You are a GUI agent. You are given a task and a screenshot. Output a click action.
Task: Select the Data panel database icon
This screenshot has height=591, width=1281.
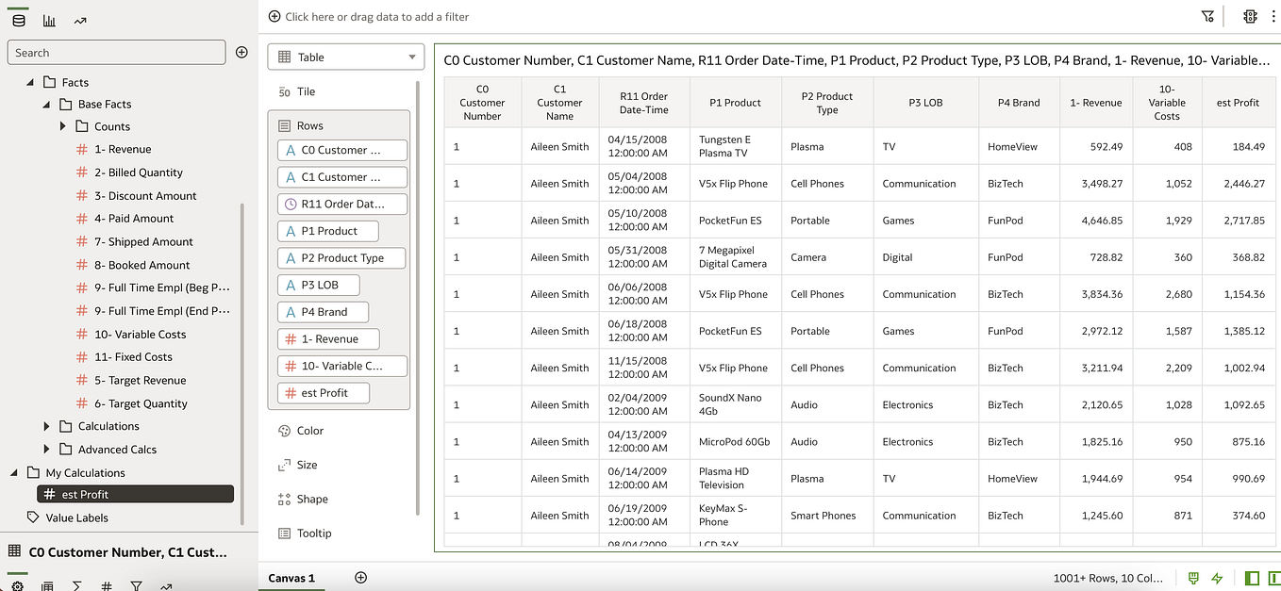tap(18, 19)
